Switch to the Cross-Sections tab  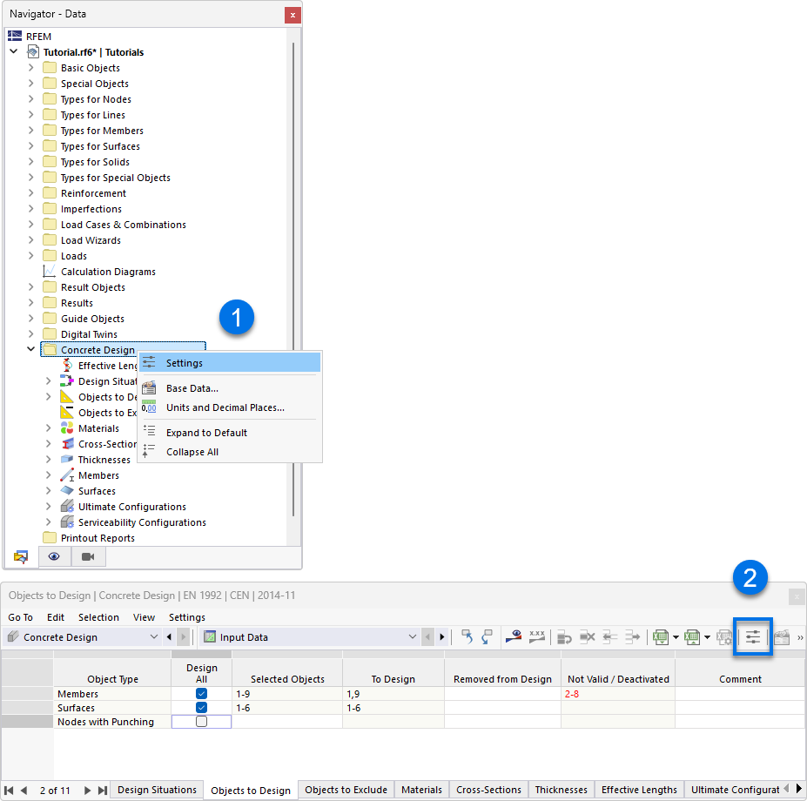[488, 790]
